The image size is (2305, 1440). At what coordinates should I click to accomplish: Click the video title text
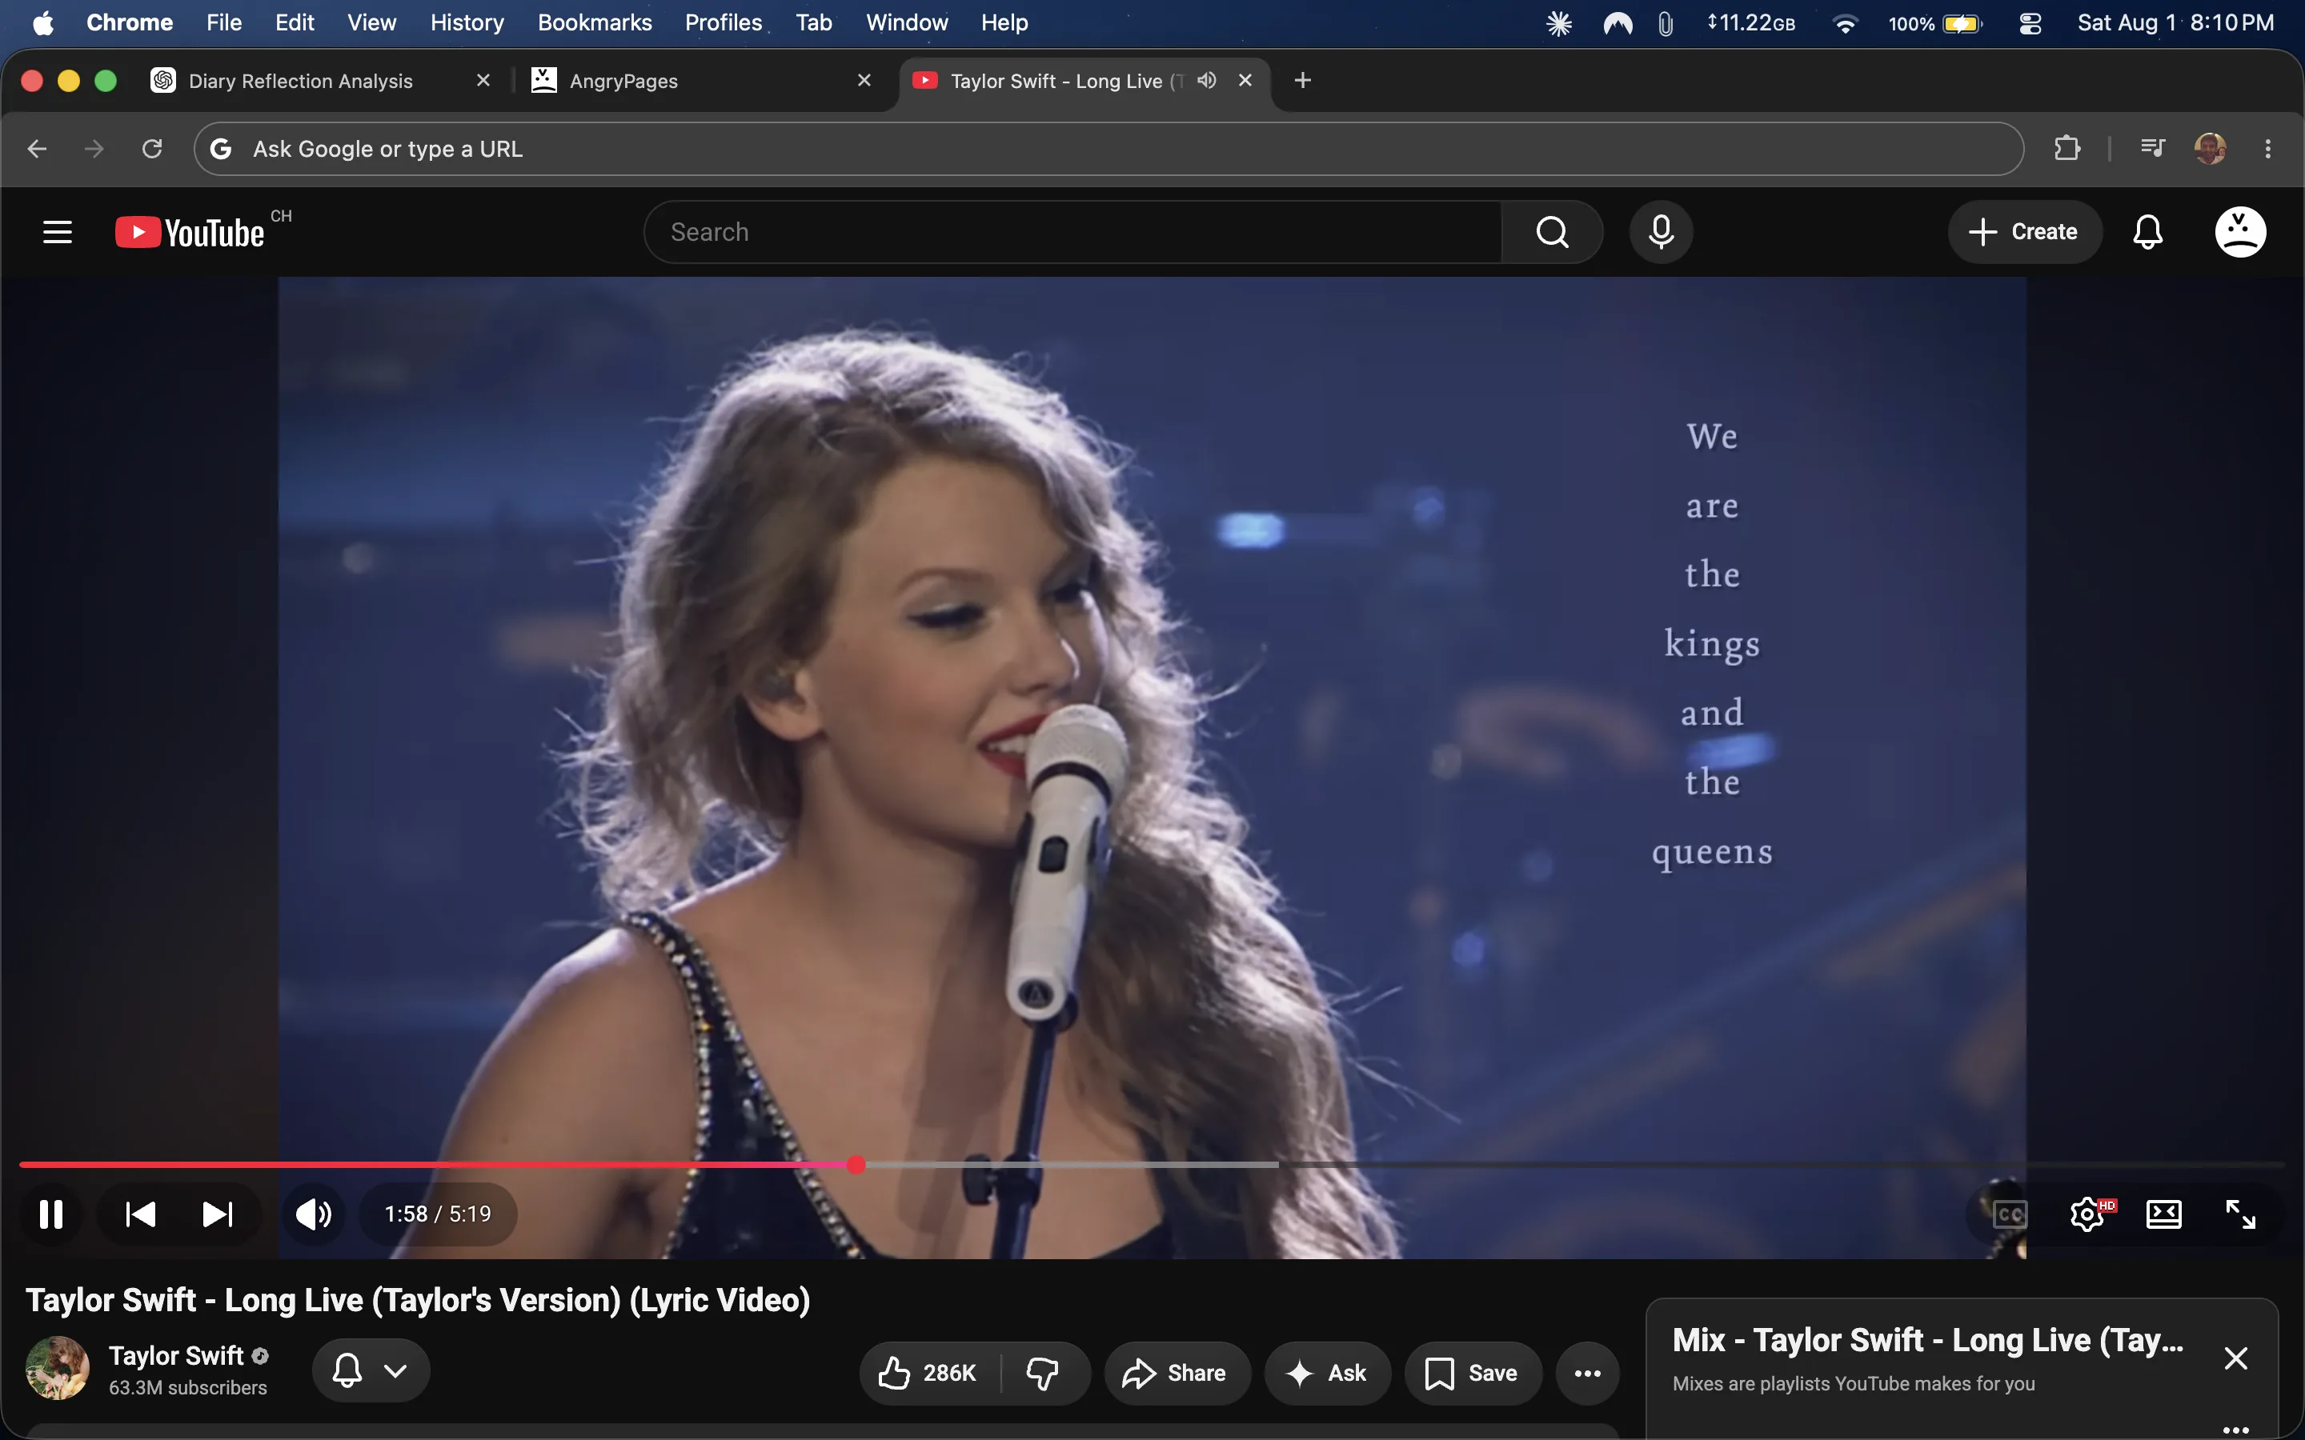418,1300
